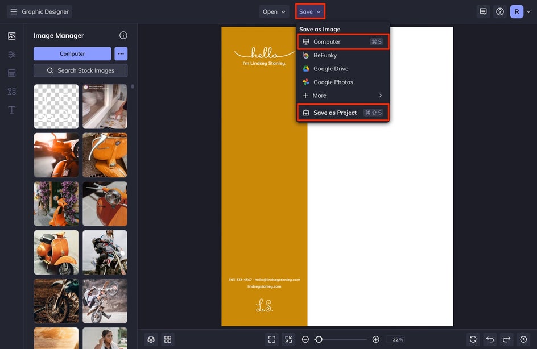Click the Undo arrow
This screenshot has width=537, height=349.
(490, 339)
